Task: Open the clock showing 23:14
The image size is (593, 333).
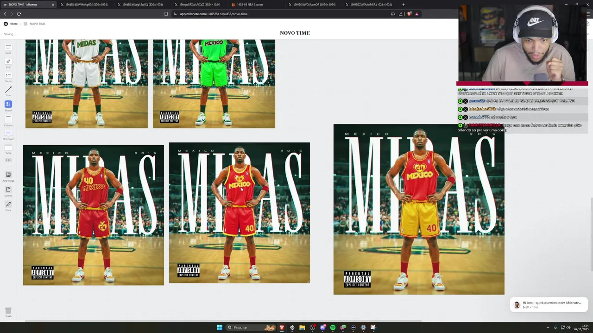Action: point(581,327)
